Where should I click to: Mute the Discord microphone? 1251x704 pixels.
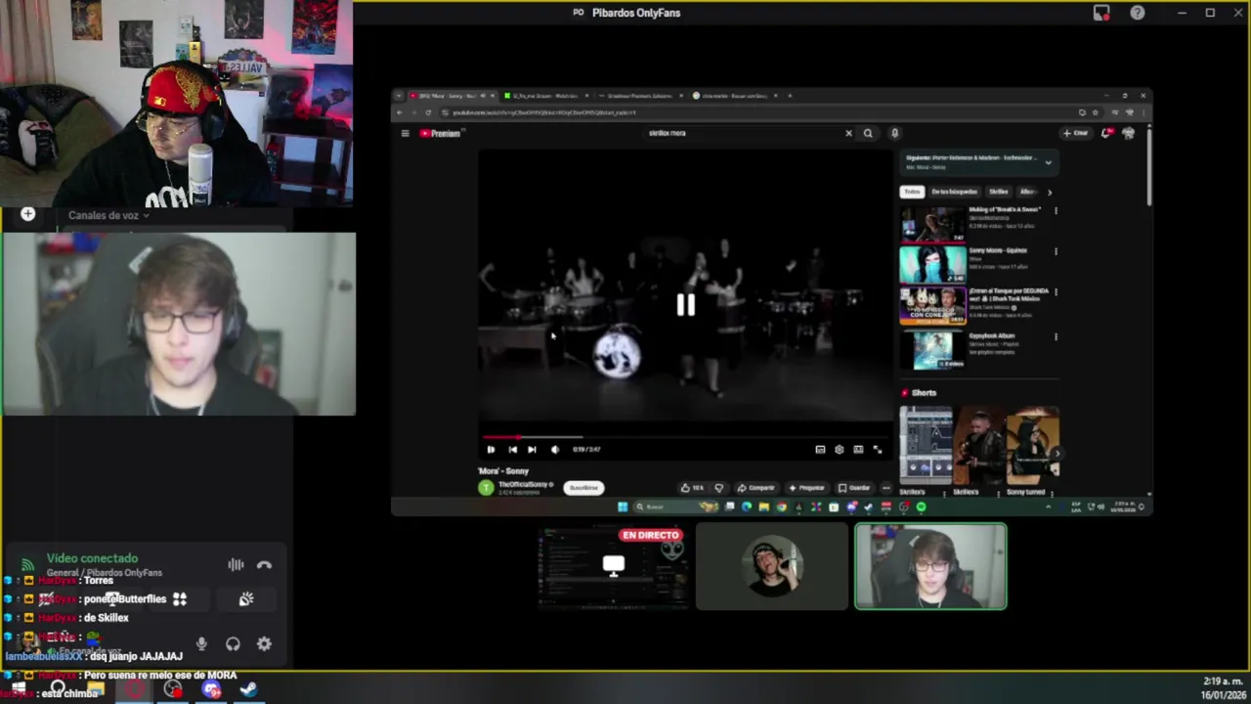(x=201, y=643)
